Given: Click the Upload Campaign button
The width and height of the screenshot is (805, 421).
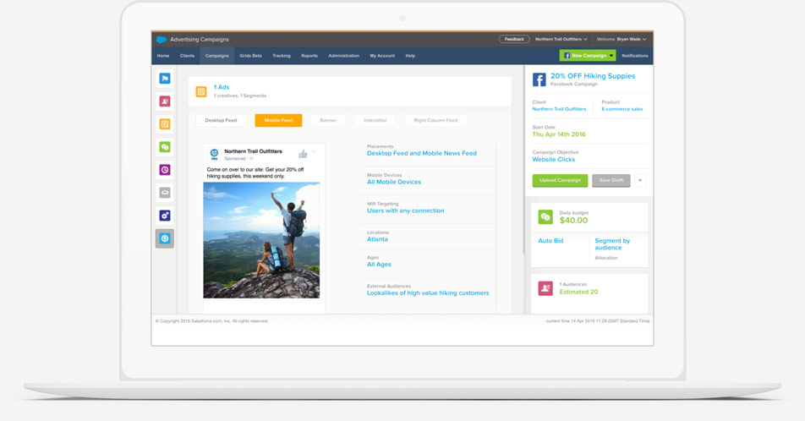Looking at the screenshot, I should click(x=560, y=180).
